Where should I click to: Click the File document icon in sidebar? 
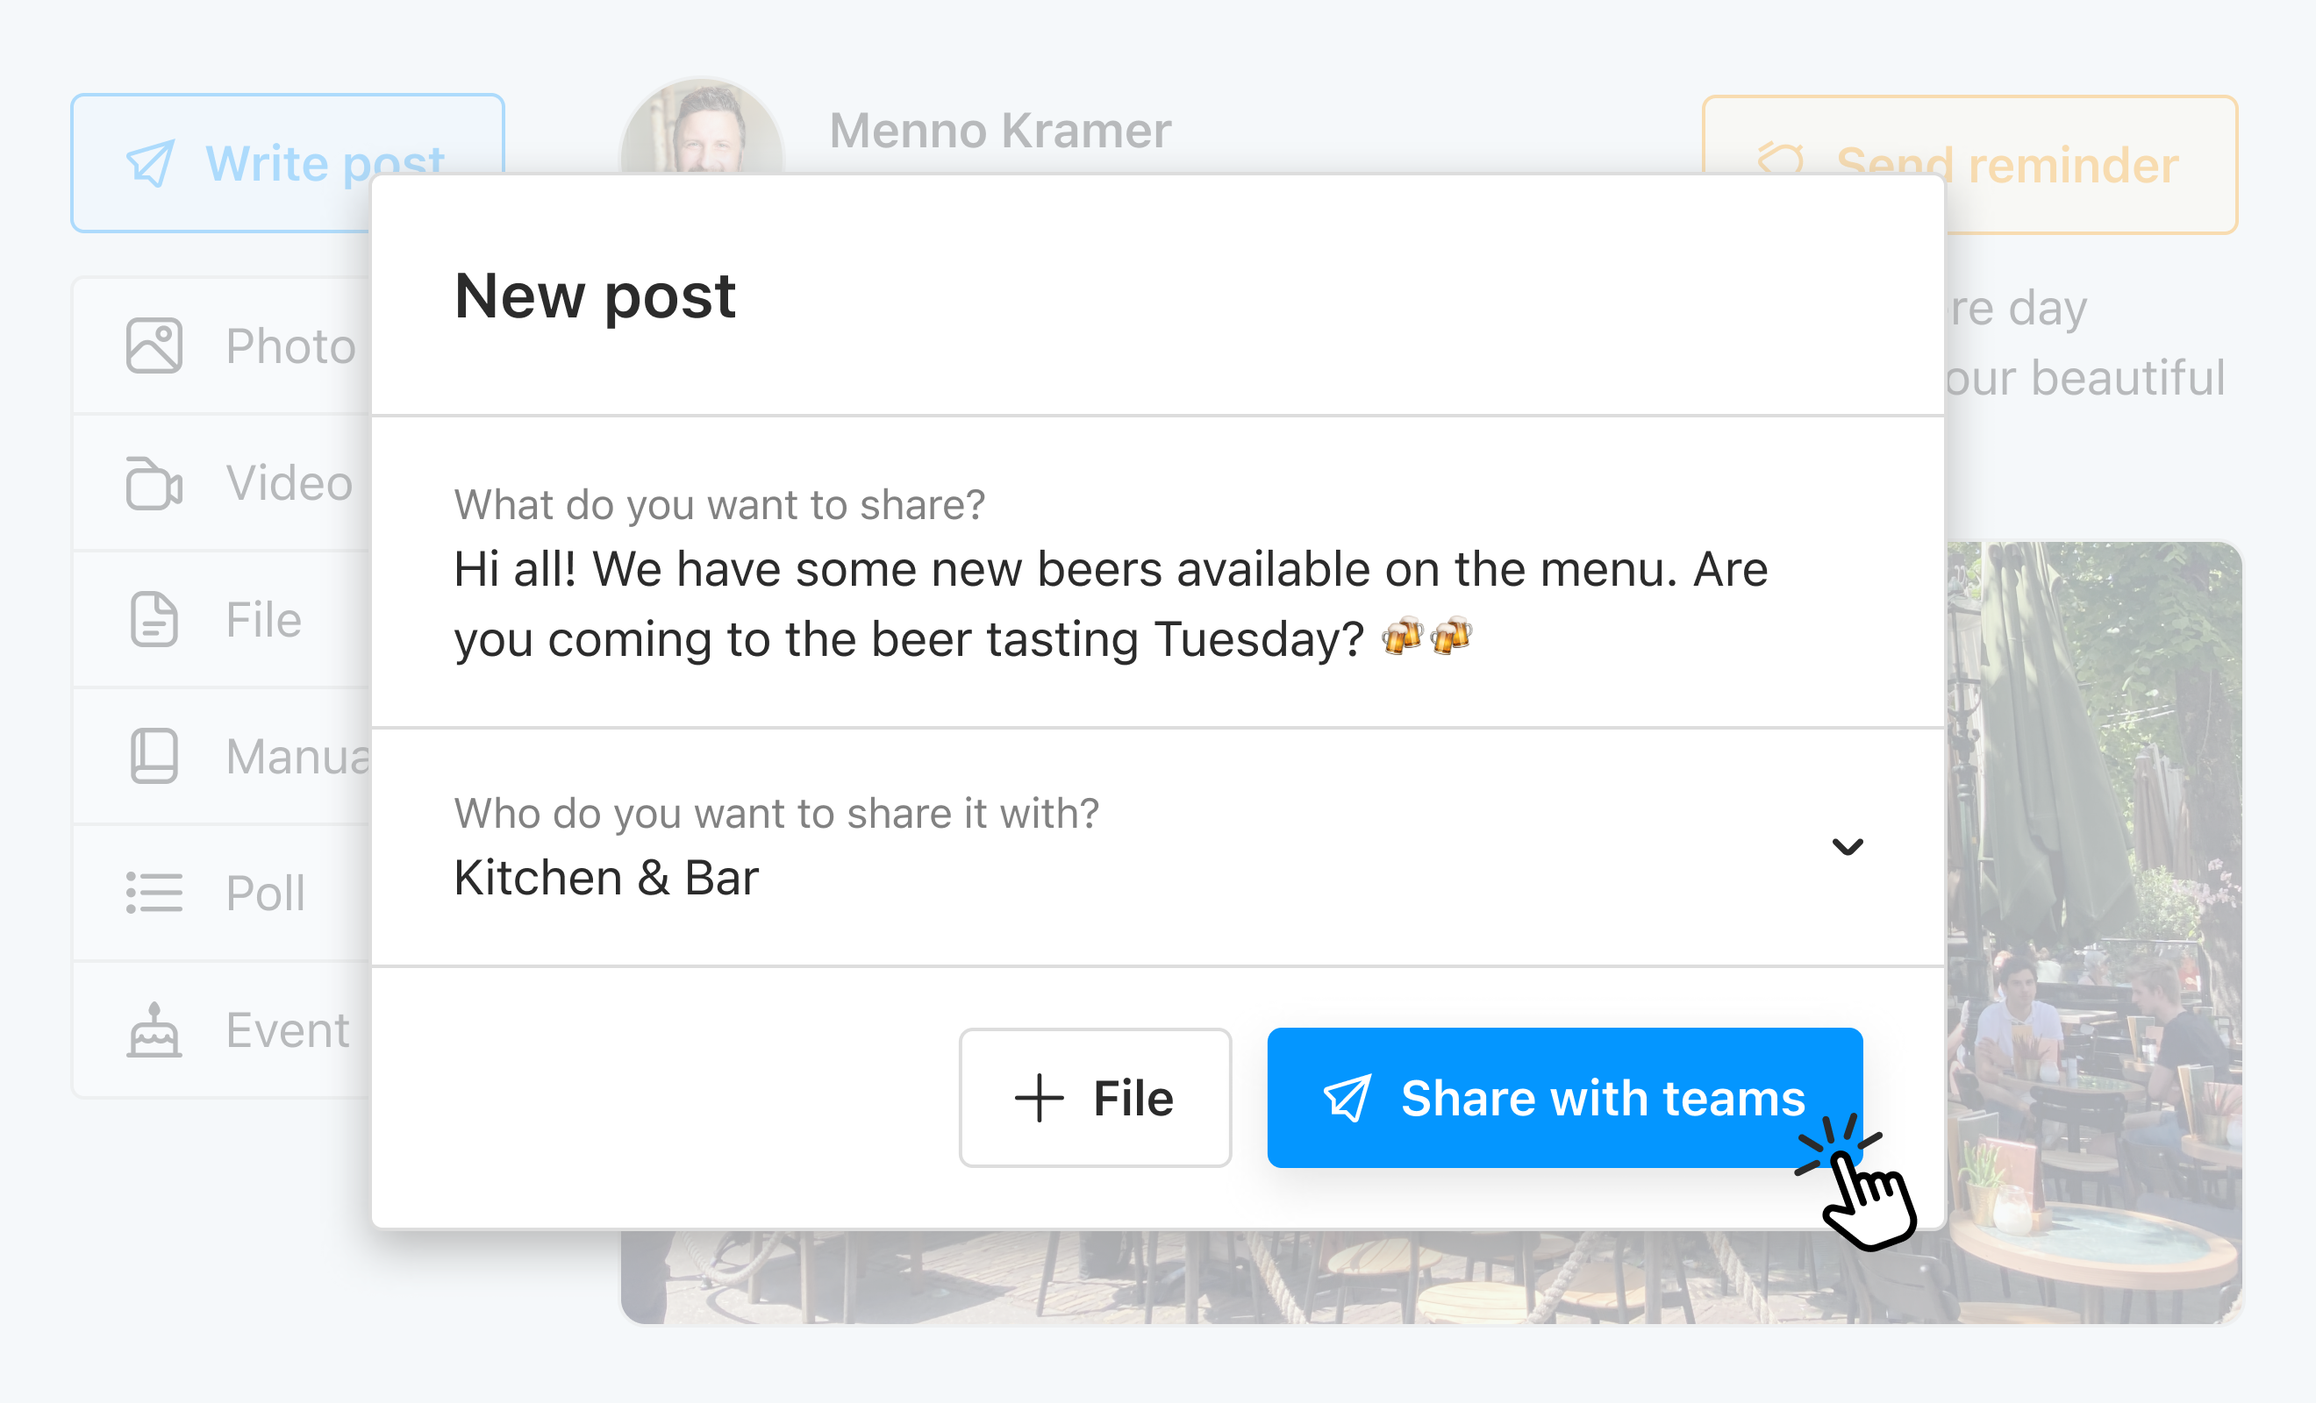(x=154, y=619)
